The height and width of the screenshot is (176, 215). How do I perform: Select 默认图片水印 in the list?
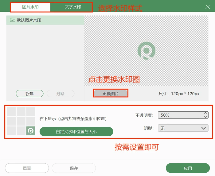point(45,20)
